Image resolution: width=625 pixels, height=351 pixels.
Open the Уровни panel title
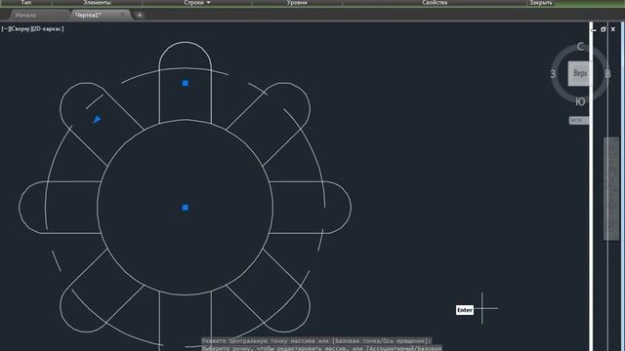(x=297, y=3)
